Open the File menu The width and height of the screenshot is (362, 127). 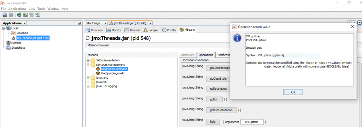coord(4,9)
